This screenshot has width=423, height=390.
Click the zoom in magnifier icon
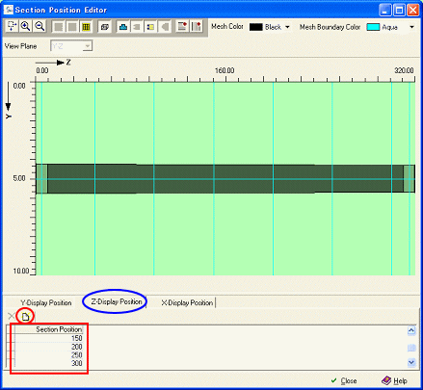click(x=26, y=26)
